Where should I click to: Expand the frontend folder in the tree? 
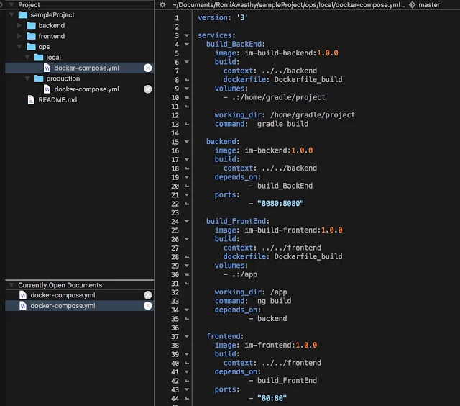[x=20, y=36]
